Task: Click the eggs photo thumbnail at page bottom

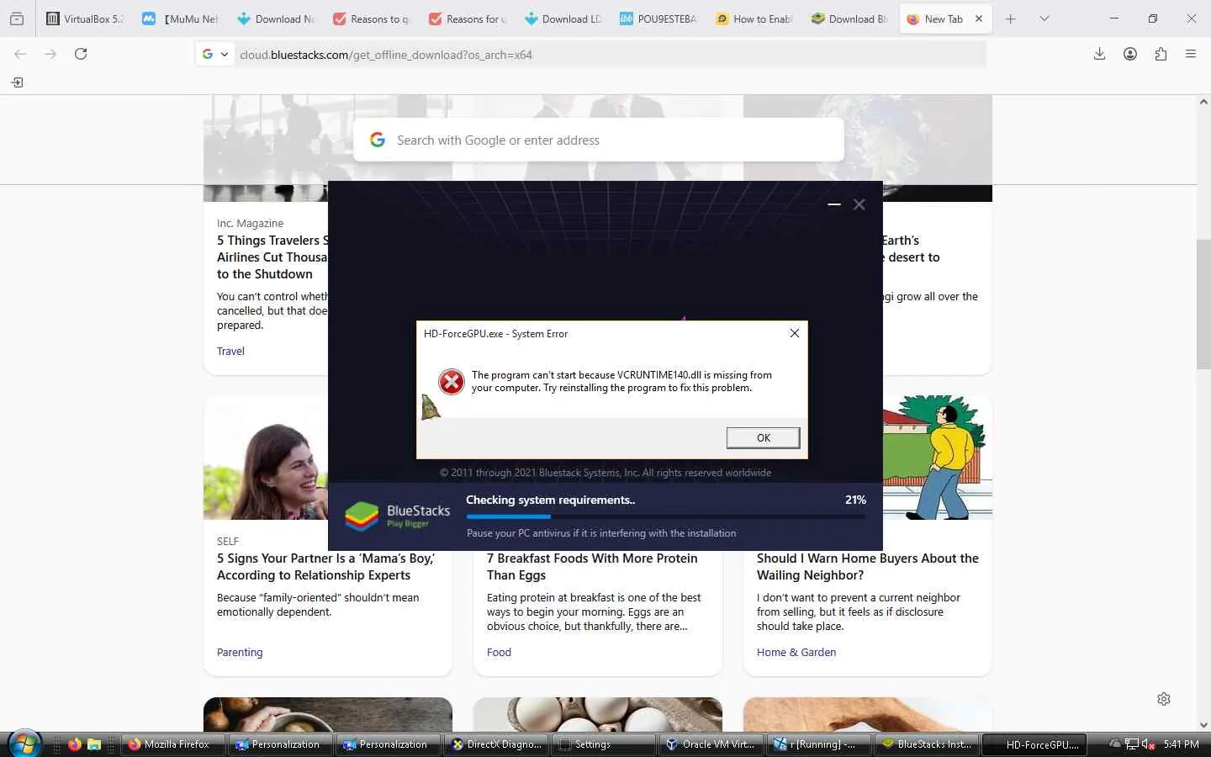Action: point(598,715)
